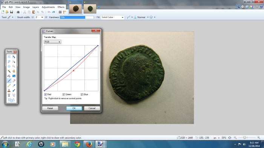This screenshot has width=264, height=148.
Task: Open the Adjustments menu
Action: (x=48, y=7)
